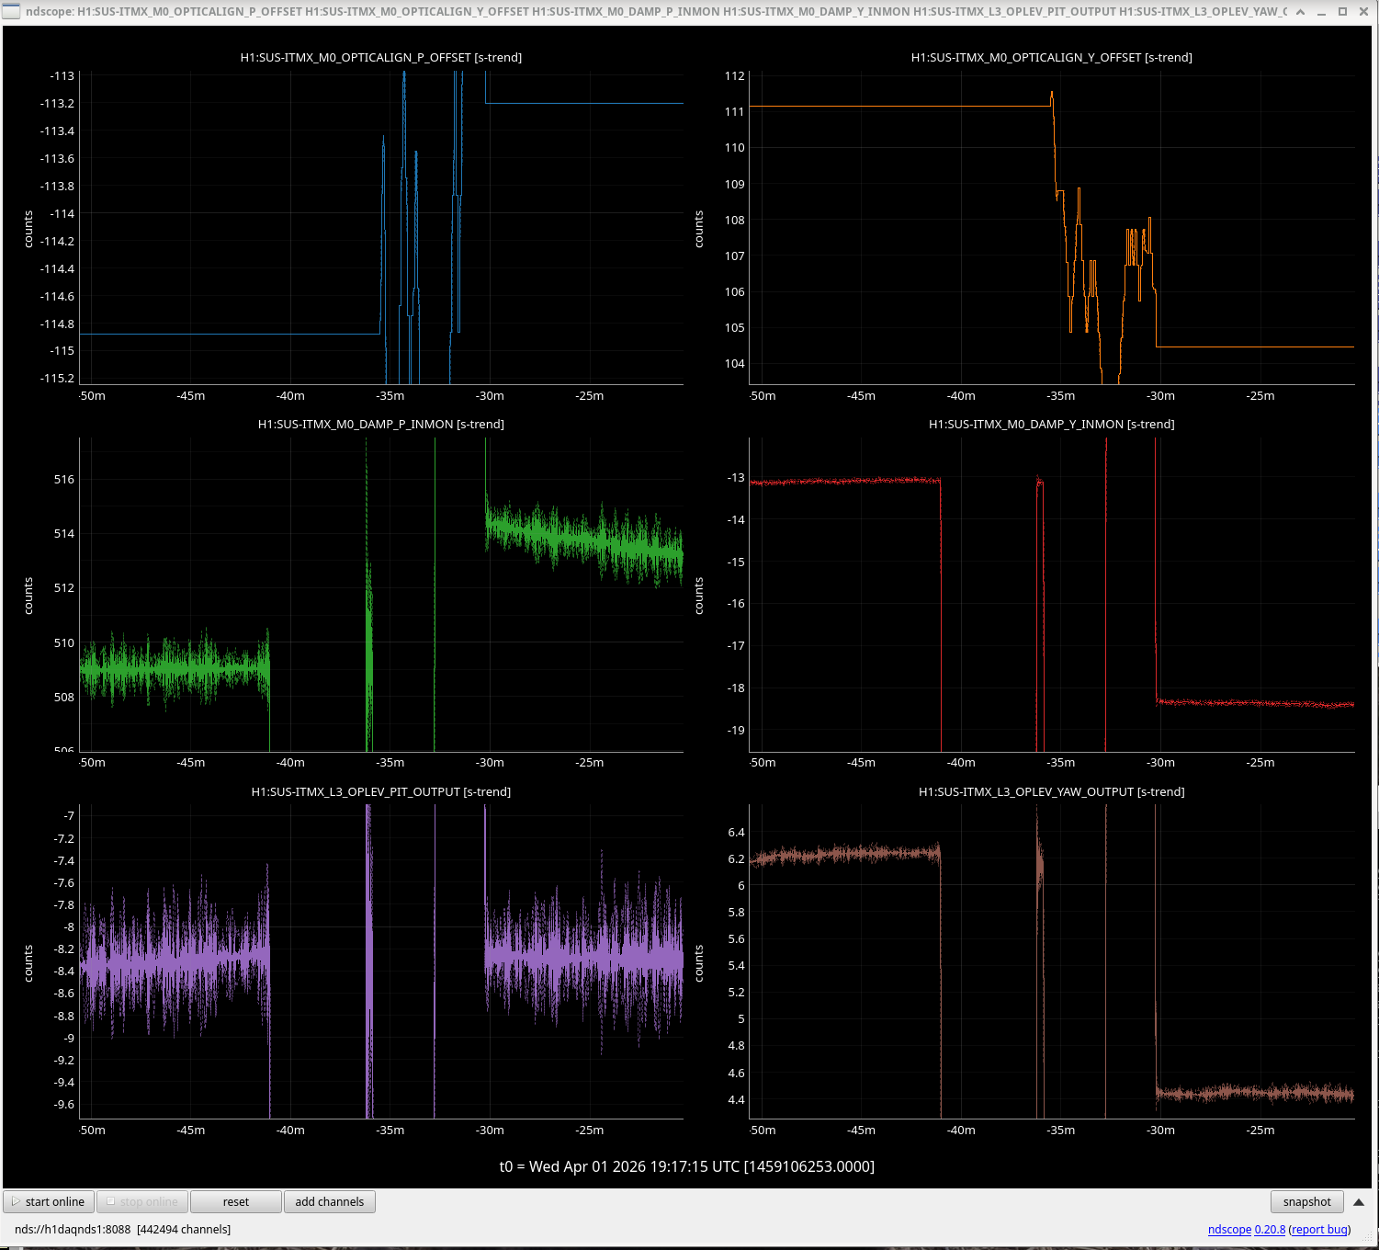Open the ndscope 0.20.8 link
This screenshot has height=1250, width=1379.
pos(1246,1229)
